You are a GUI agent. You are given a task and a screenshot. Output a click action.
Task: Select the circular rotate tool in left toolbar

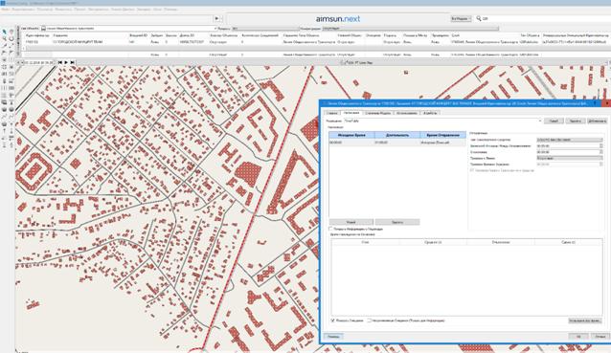[x=11, y=38]
